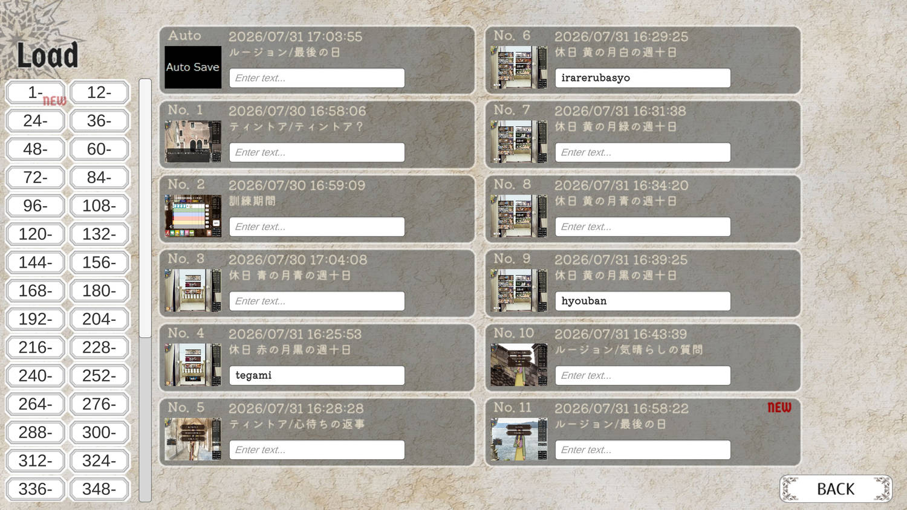
Task: Choose save No. 5 thumbnail image
Action: pyautogui.click(x=193, y=439)
